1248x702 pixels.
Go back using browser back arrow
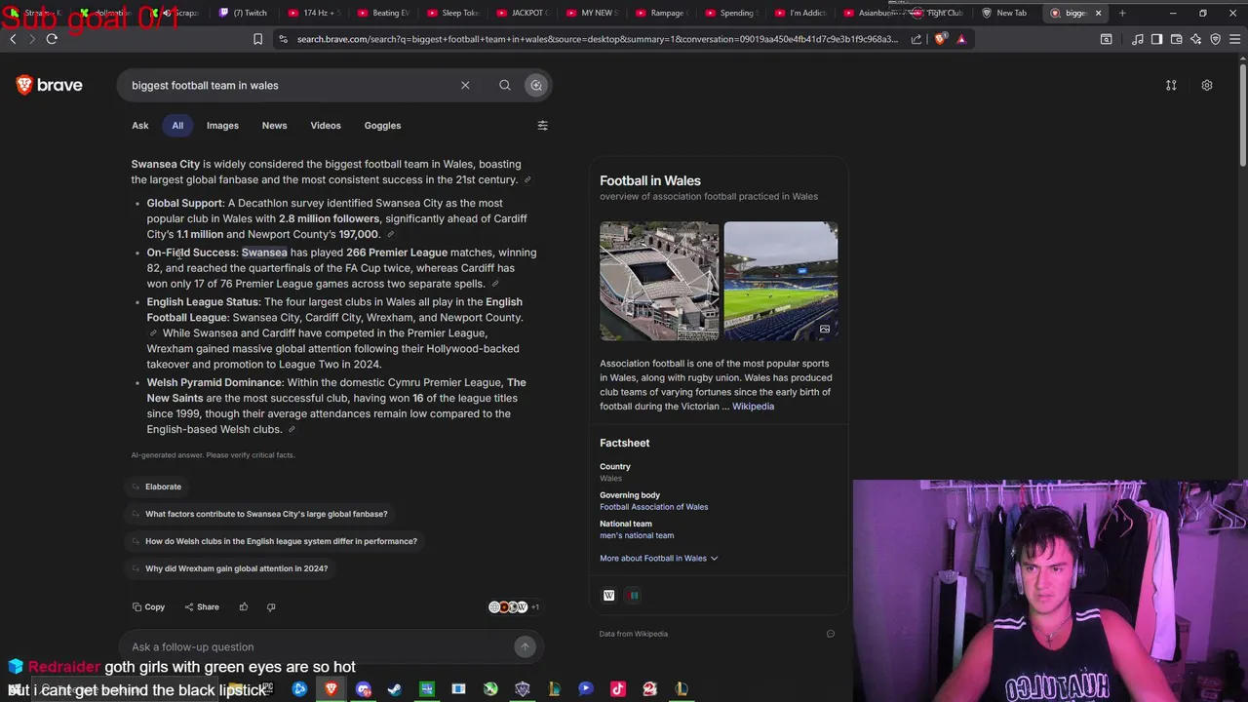[x=13, y=39]
